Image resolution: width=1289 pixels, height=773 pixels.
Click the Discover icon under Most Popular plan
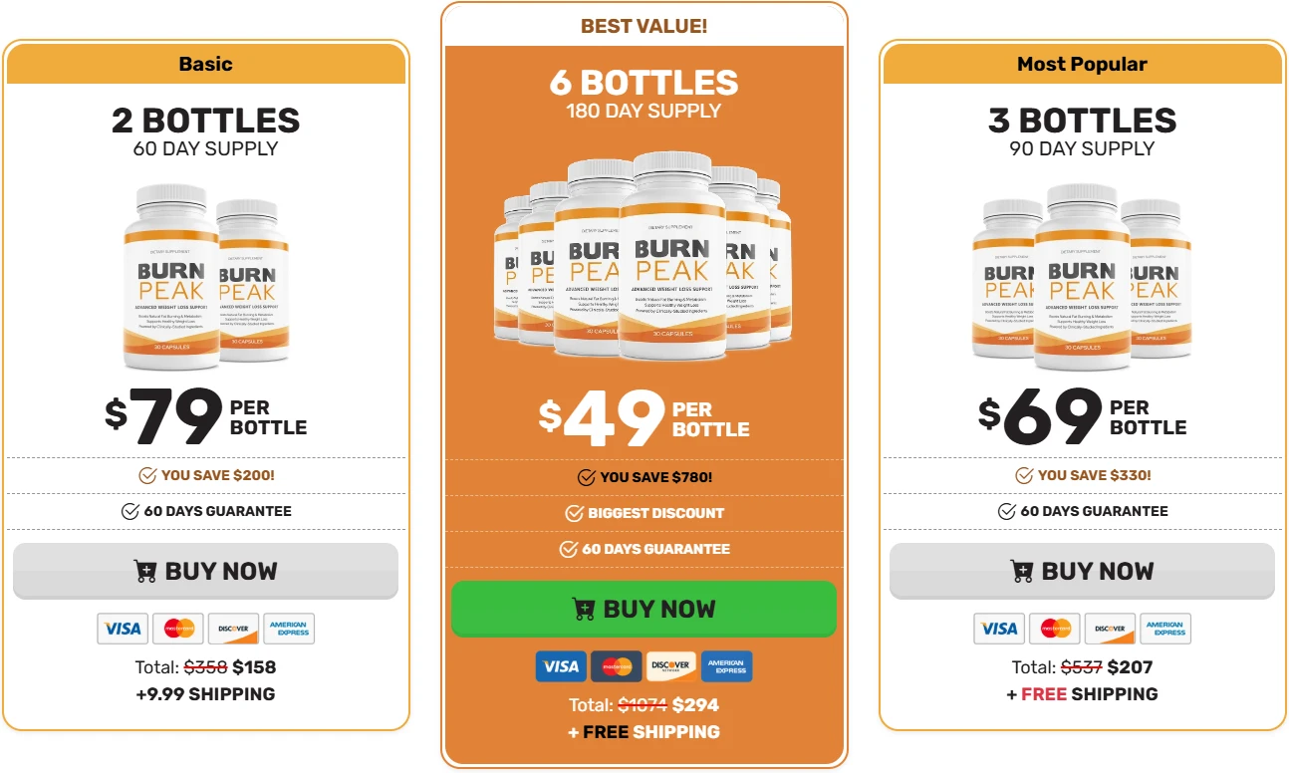[x=1110, y=629]
